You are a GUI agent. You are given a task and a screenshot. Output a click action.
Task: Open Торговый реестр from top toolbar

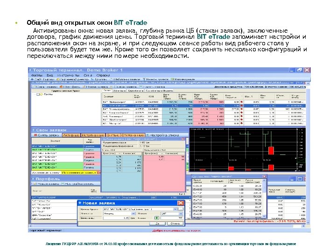coord(72,79)
